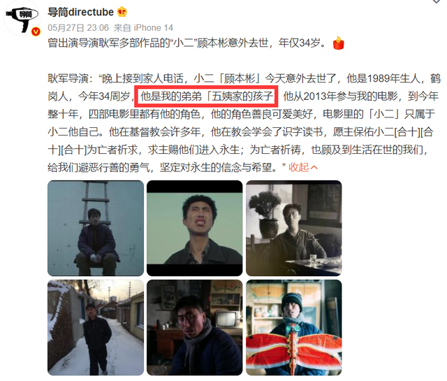Click the crown membership icon beside username
The image size is (447, 381).
pos(122,12)
